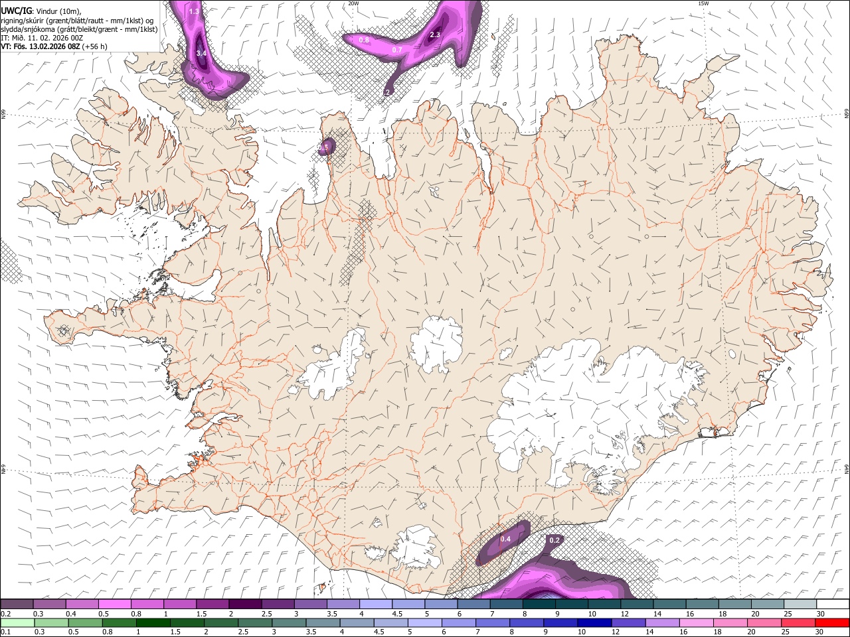Image resolution: width=850 pixels, height=637 pixels.
Task: Click the '2.3' precipitation value label
Action: click(x=436, y=35)
